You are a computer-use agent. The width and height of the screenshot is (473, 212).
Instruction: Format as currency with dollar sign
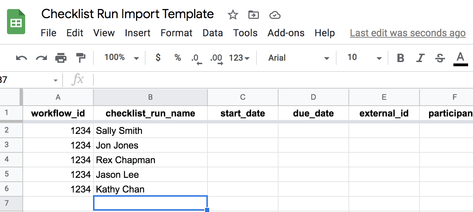[158, 58]
